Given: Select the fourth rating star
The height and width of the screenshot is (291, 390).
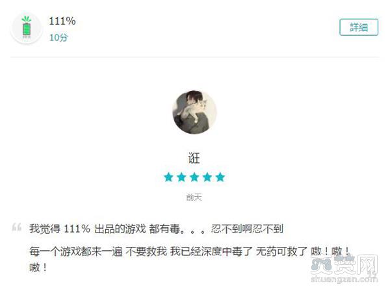Looking at the screenshot, I should (x=207, y=177).
